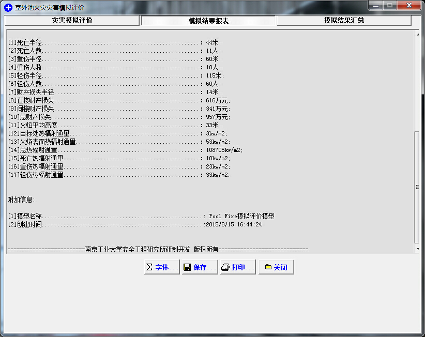Select the line [10]总财产损失 957万元

point(119,117)
